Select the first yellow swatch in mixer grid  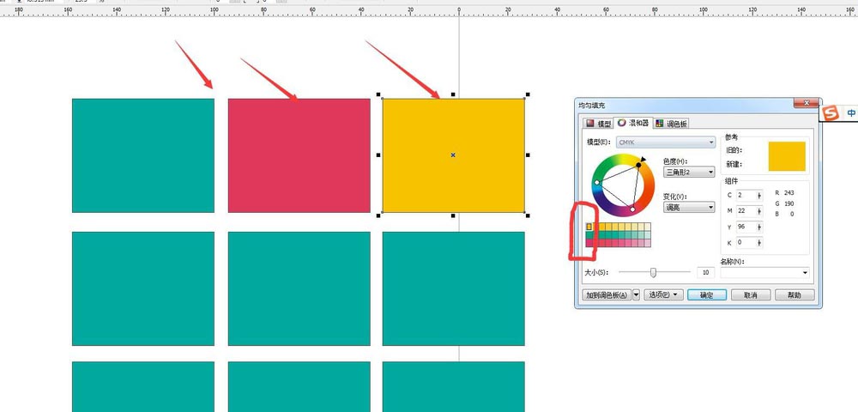pyautogui.click(x=589, y=227)
